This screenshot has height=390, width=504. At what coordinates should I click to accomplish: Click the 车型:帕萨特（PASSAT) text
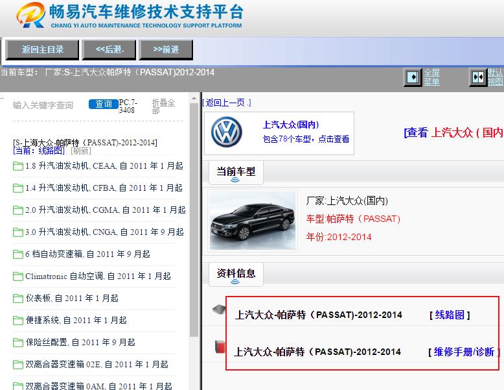(x=353, y=219)
